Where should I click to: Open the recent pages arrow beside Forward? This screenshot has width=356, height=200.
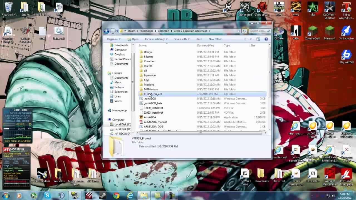point(117,31)
